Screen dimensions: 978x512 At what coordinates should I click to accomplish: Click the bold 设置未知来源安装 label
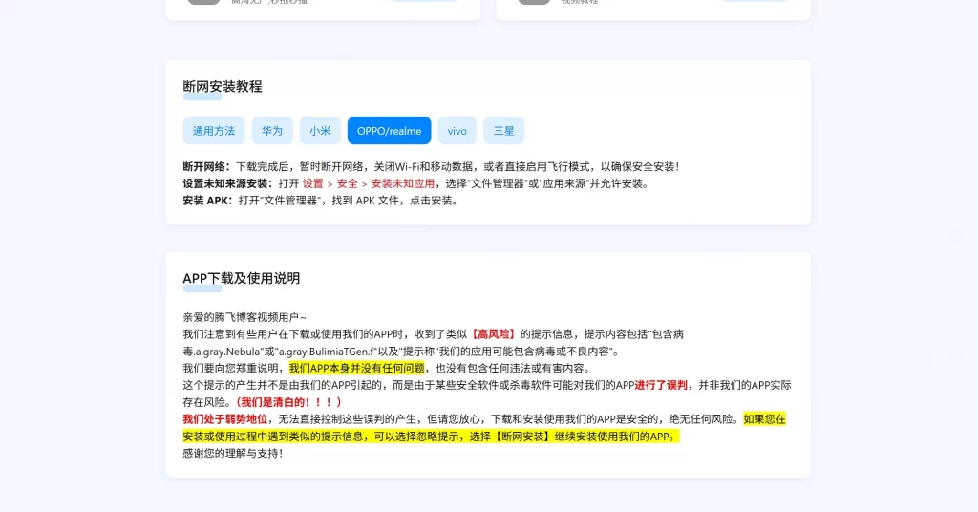point(227,183)
